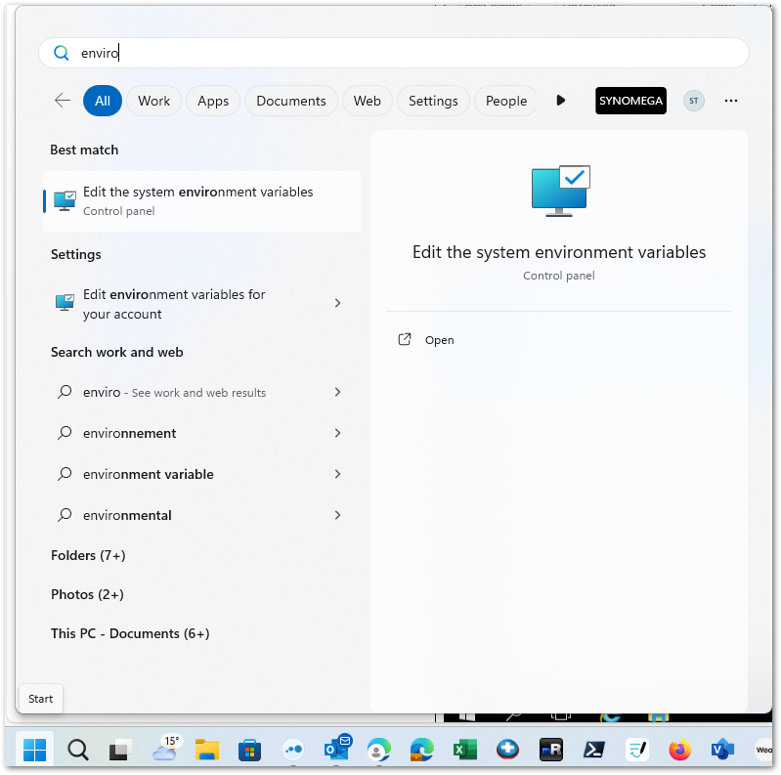781x775 pixels.
Task: Open the ST account avatar
Action: pyautogui.click(x=694, y=101)
